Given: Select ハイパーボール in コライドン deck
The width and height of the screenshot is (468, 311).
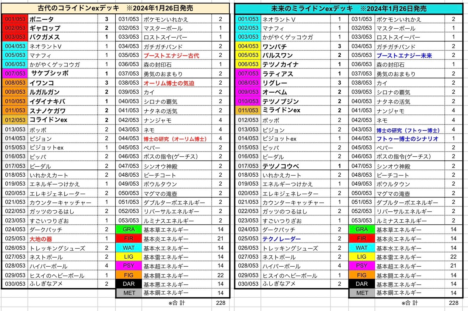Looking at the screenshot, I should click(63, 266).
